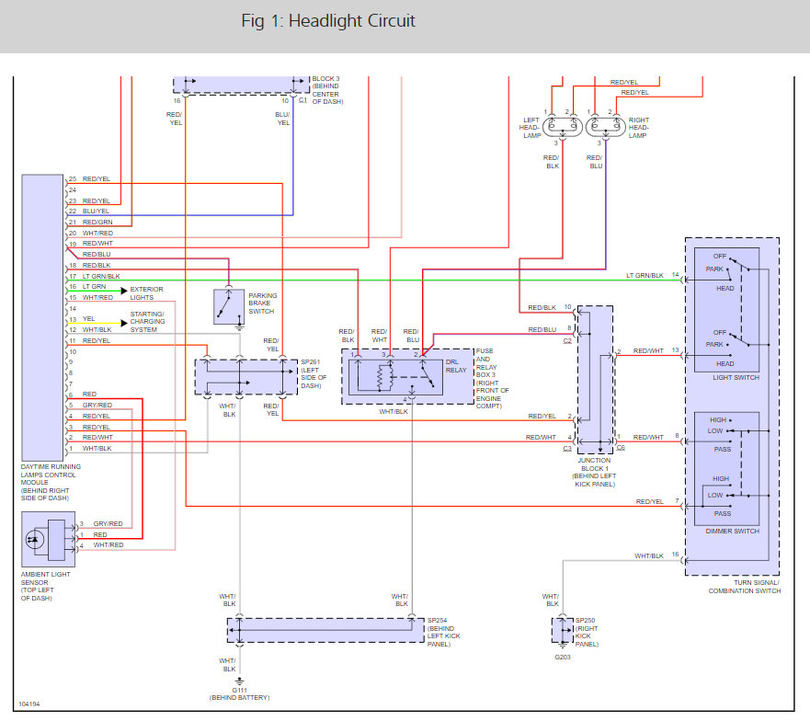This screenshot has height=721, width=810.
Task: Click the Exterior Lights arrow label
Action: pos(146,293)
